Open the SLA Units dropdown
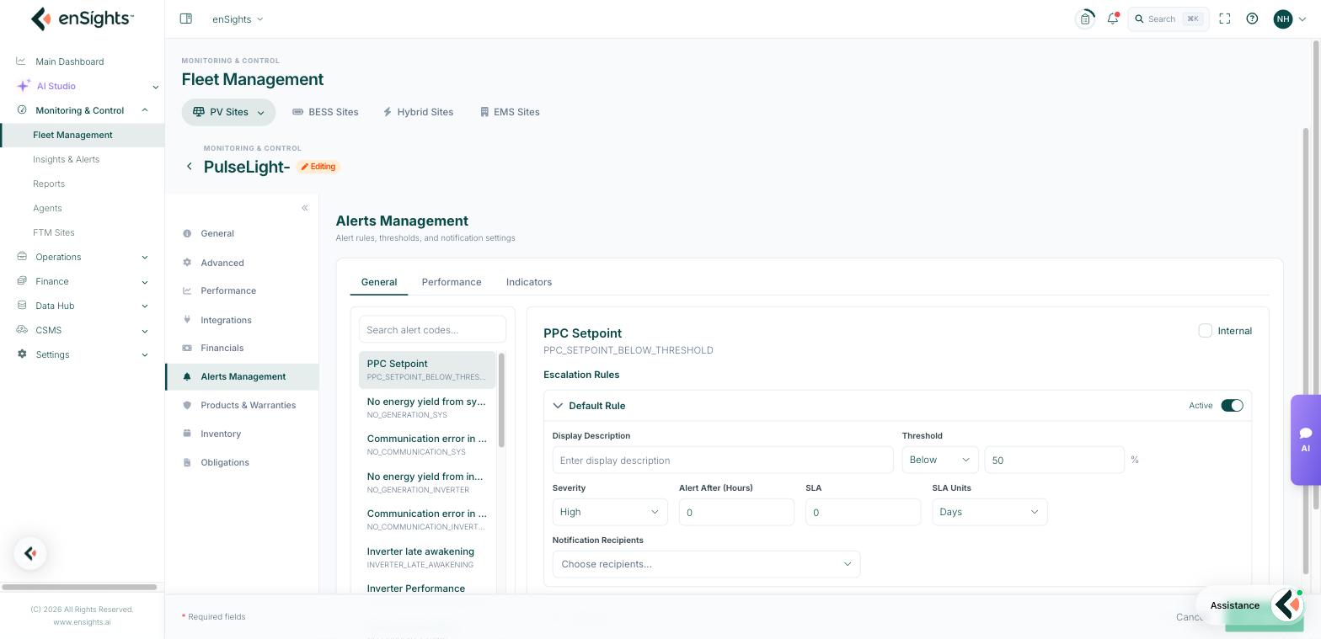 [x=990, y=512]
